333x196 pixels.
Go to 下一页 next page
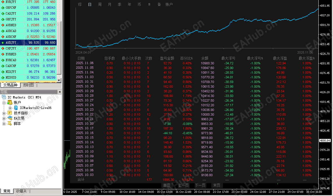200,185
